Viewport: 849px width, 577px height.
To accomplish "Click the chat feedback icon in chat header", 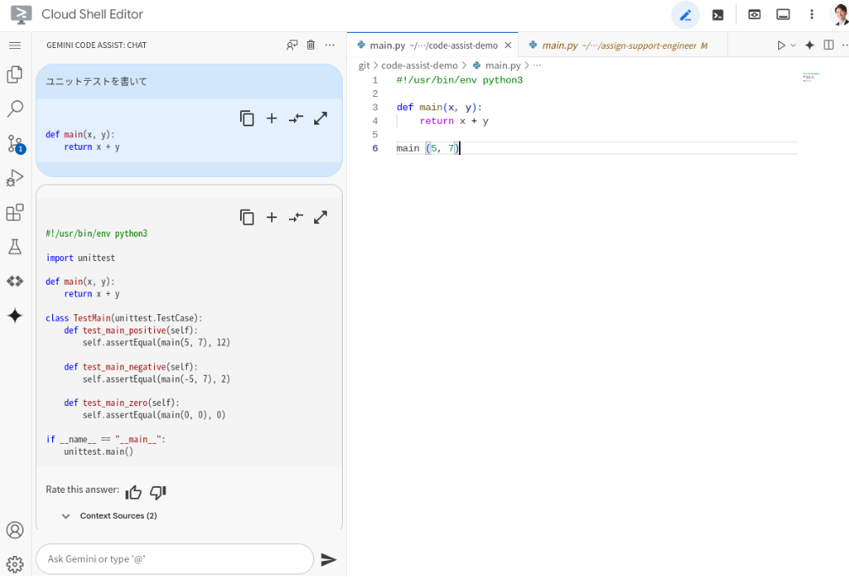I will pos(291,45).
